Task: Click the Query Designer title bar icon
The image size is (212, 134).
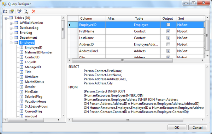Action: 4,4
